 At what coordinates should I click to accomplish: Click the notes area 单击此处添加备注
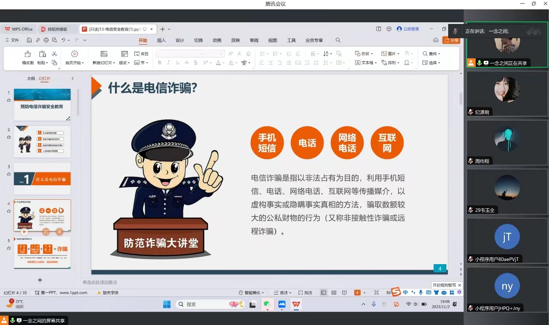click(x=100, y=283)
